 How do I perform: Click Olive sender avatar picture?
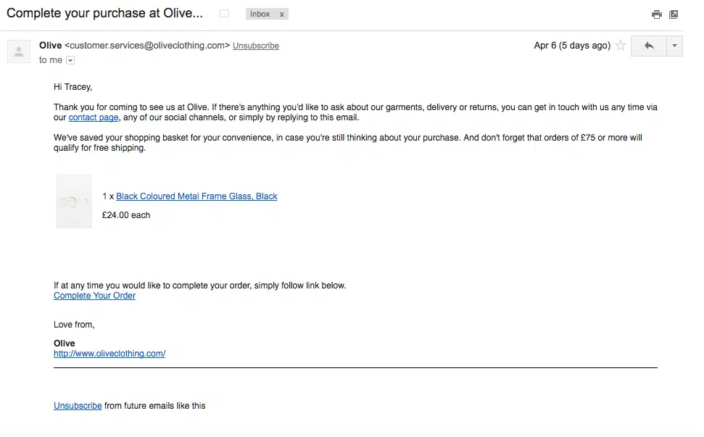click(x=19, y=51)
